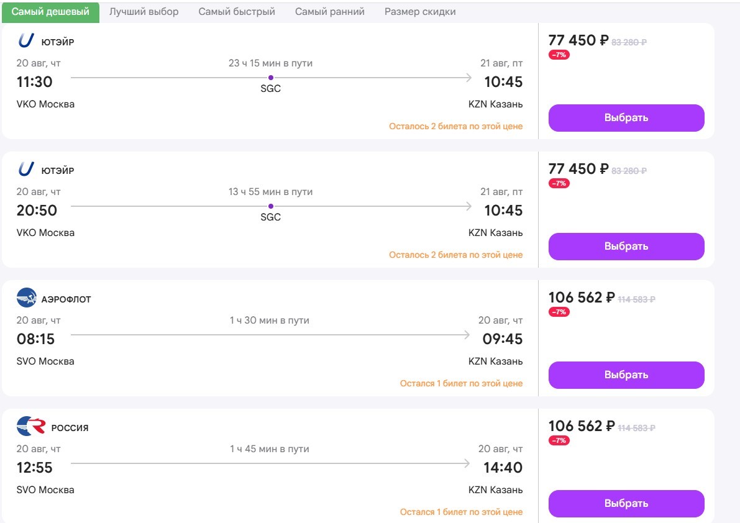Click SGC stopover dot on 11:30 flight
Screen dimensions: 740x523
coord(270,78)
